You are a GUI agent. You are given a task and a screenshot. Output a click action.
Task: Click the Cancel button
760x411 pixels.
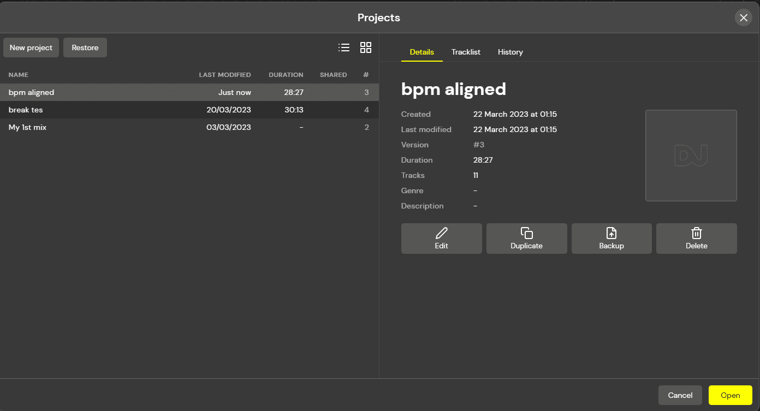point(680,395)
